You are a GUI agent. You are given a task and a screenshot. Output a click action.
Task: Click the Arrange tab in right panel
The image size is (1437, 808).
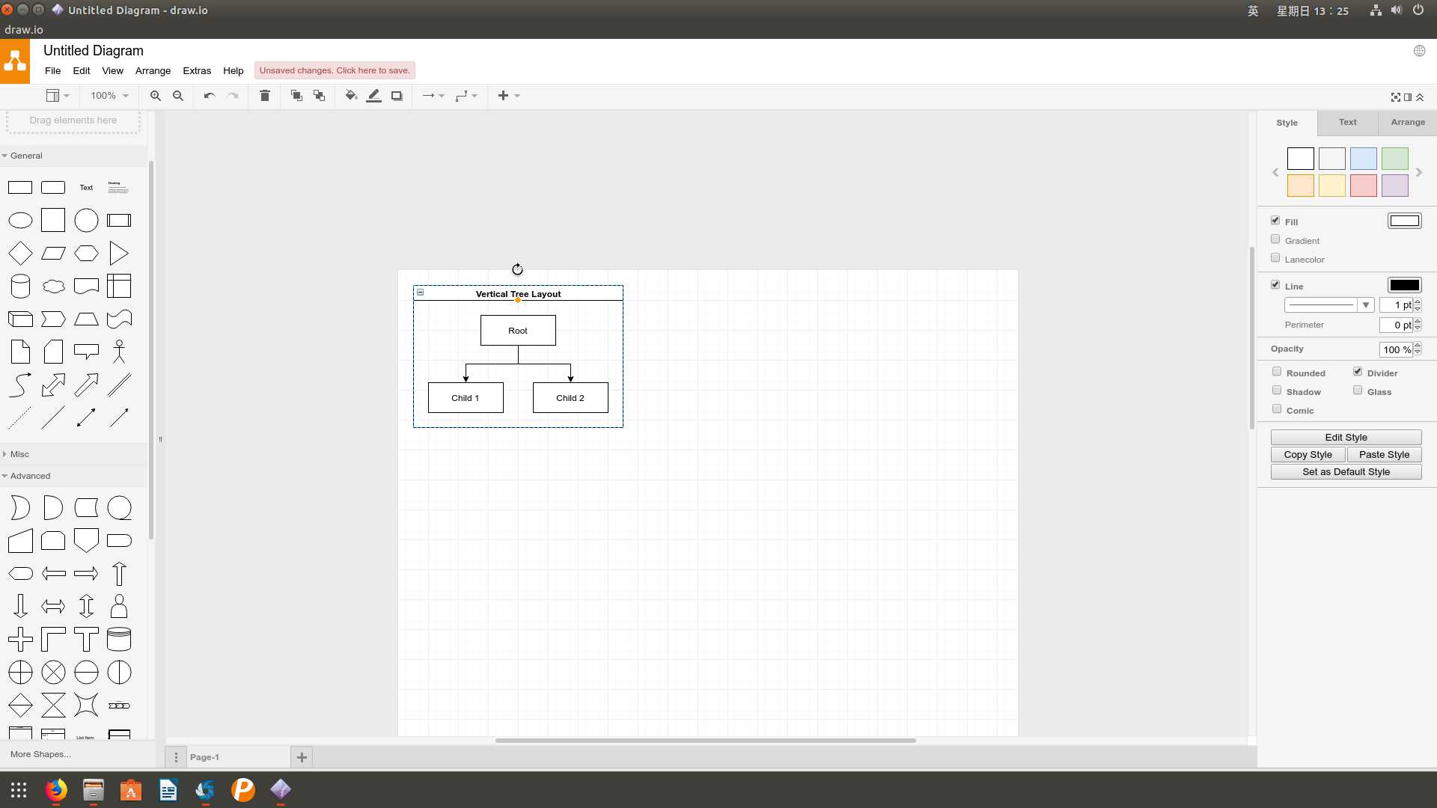(x=1406, y=121)
